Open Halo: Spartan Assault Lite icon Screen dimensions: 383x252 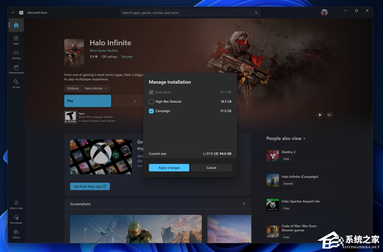273,205
